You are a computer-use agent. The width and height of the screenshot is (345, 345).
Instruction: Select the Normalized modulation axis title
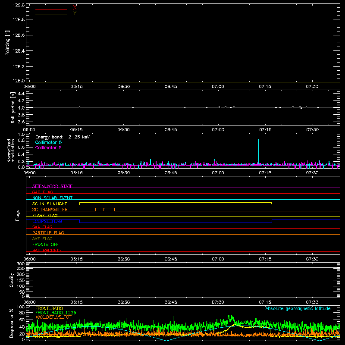pos(11,151)
